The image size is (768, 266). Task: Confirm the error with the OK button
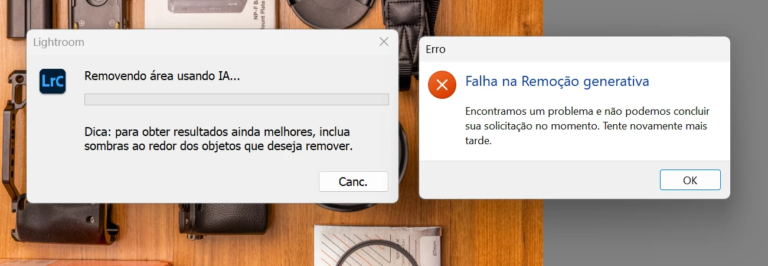point(690,180)
